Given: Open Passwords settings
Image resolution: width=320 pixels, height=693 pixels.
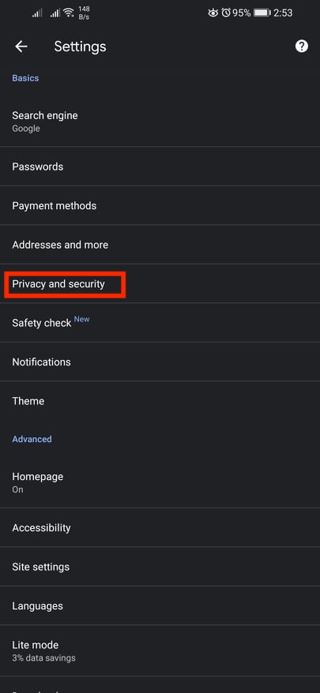Looking at the screenshot, I should [x=160, y=167].
